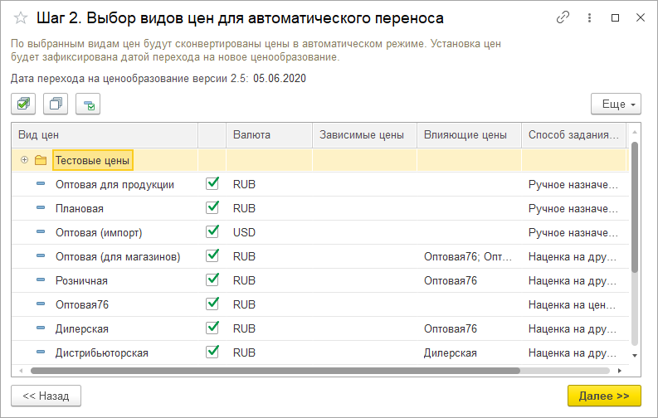Disable the Дилерская price type checkbox
Screen dimensions: 658x418
coord(212,328)
